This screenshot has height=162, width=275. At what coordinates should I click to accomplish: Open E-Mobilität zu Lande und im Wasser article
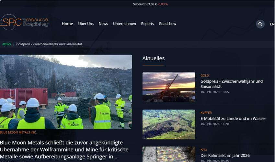coord(233,119)
